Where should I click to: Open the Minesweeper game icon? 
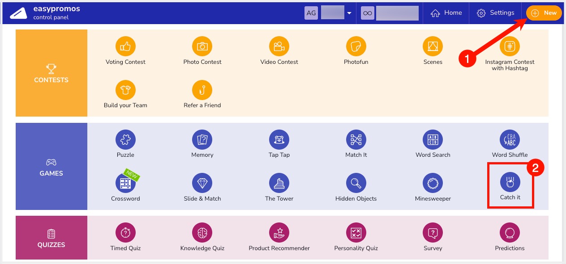point(433,183)
